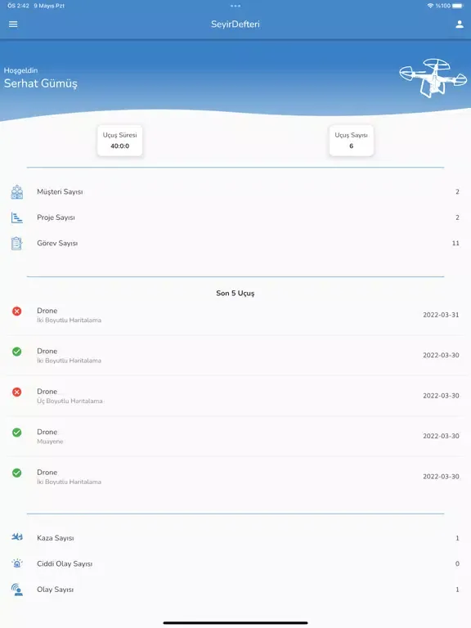Open the Görev Sayısı row

coord(235,243)
